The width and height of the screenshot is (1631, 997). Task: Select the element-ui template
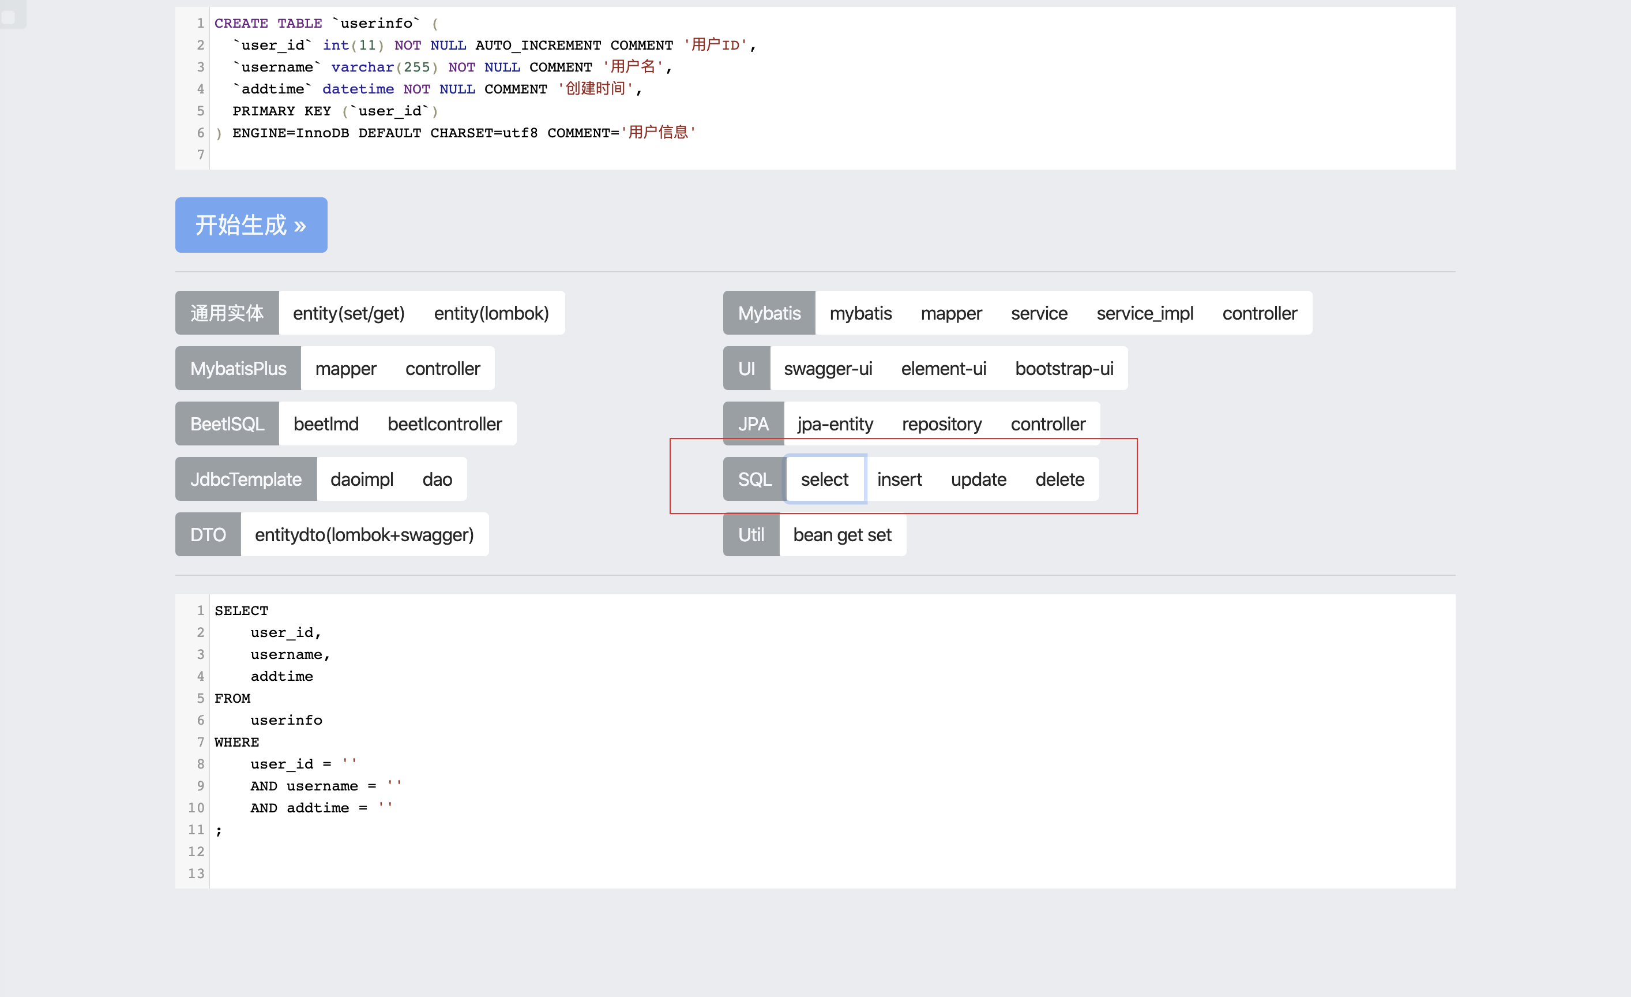click(x=944, y=369)
